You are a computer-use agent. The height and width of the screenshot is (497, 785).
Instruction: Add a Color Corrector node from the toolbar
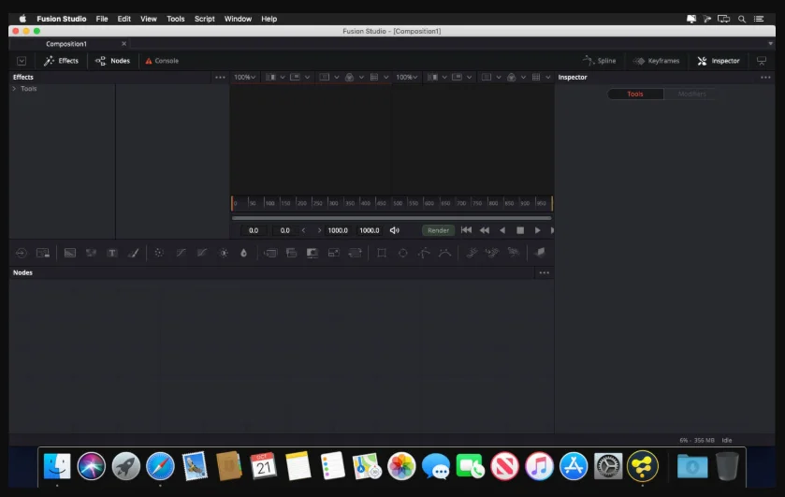pos(159,253)
